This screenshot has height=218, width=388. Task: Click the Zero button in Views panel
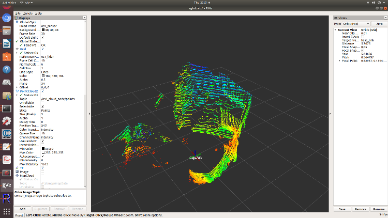click(378, 24)
